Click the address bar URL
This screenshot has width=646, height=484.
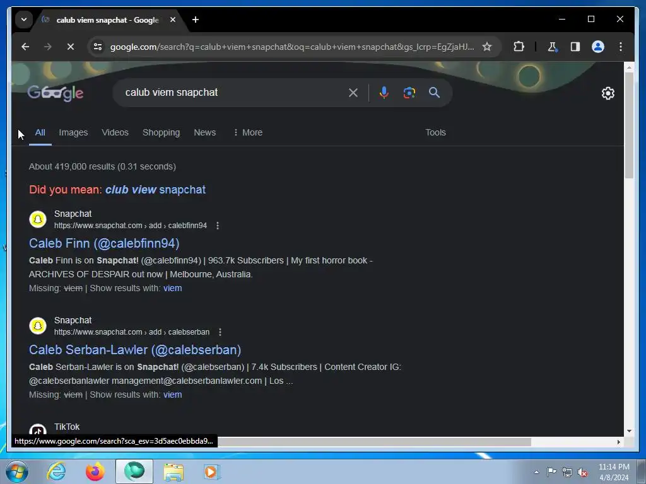click(291, 47)
